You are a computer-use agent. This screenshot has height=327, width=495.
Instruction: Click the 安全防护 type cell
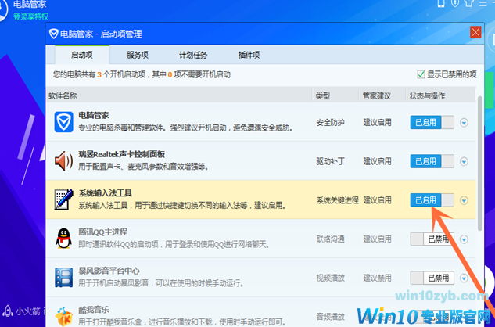[330, 122]
